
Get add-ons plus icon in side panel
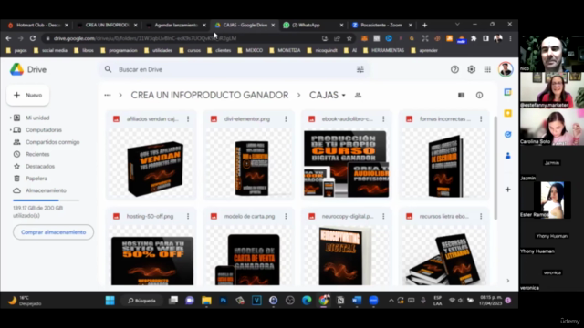tap(507, 190)
